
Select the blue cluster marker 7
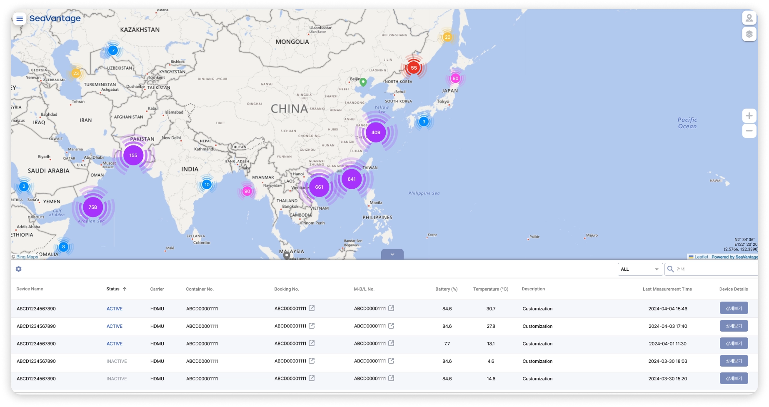point(113,50)
